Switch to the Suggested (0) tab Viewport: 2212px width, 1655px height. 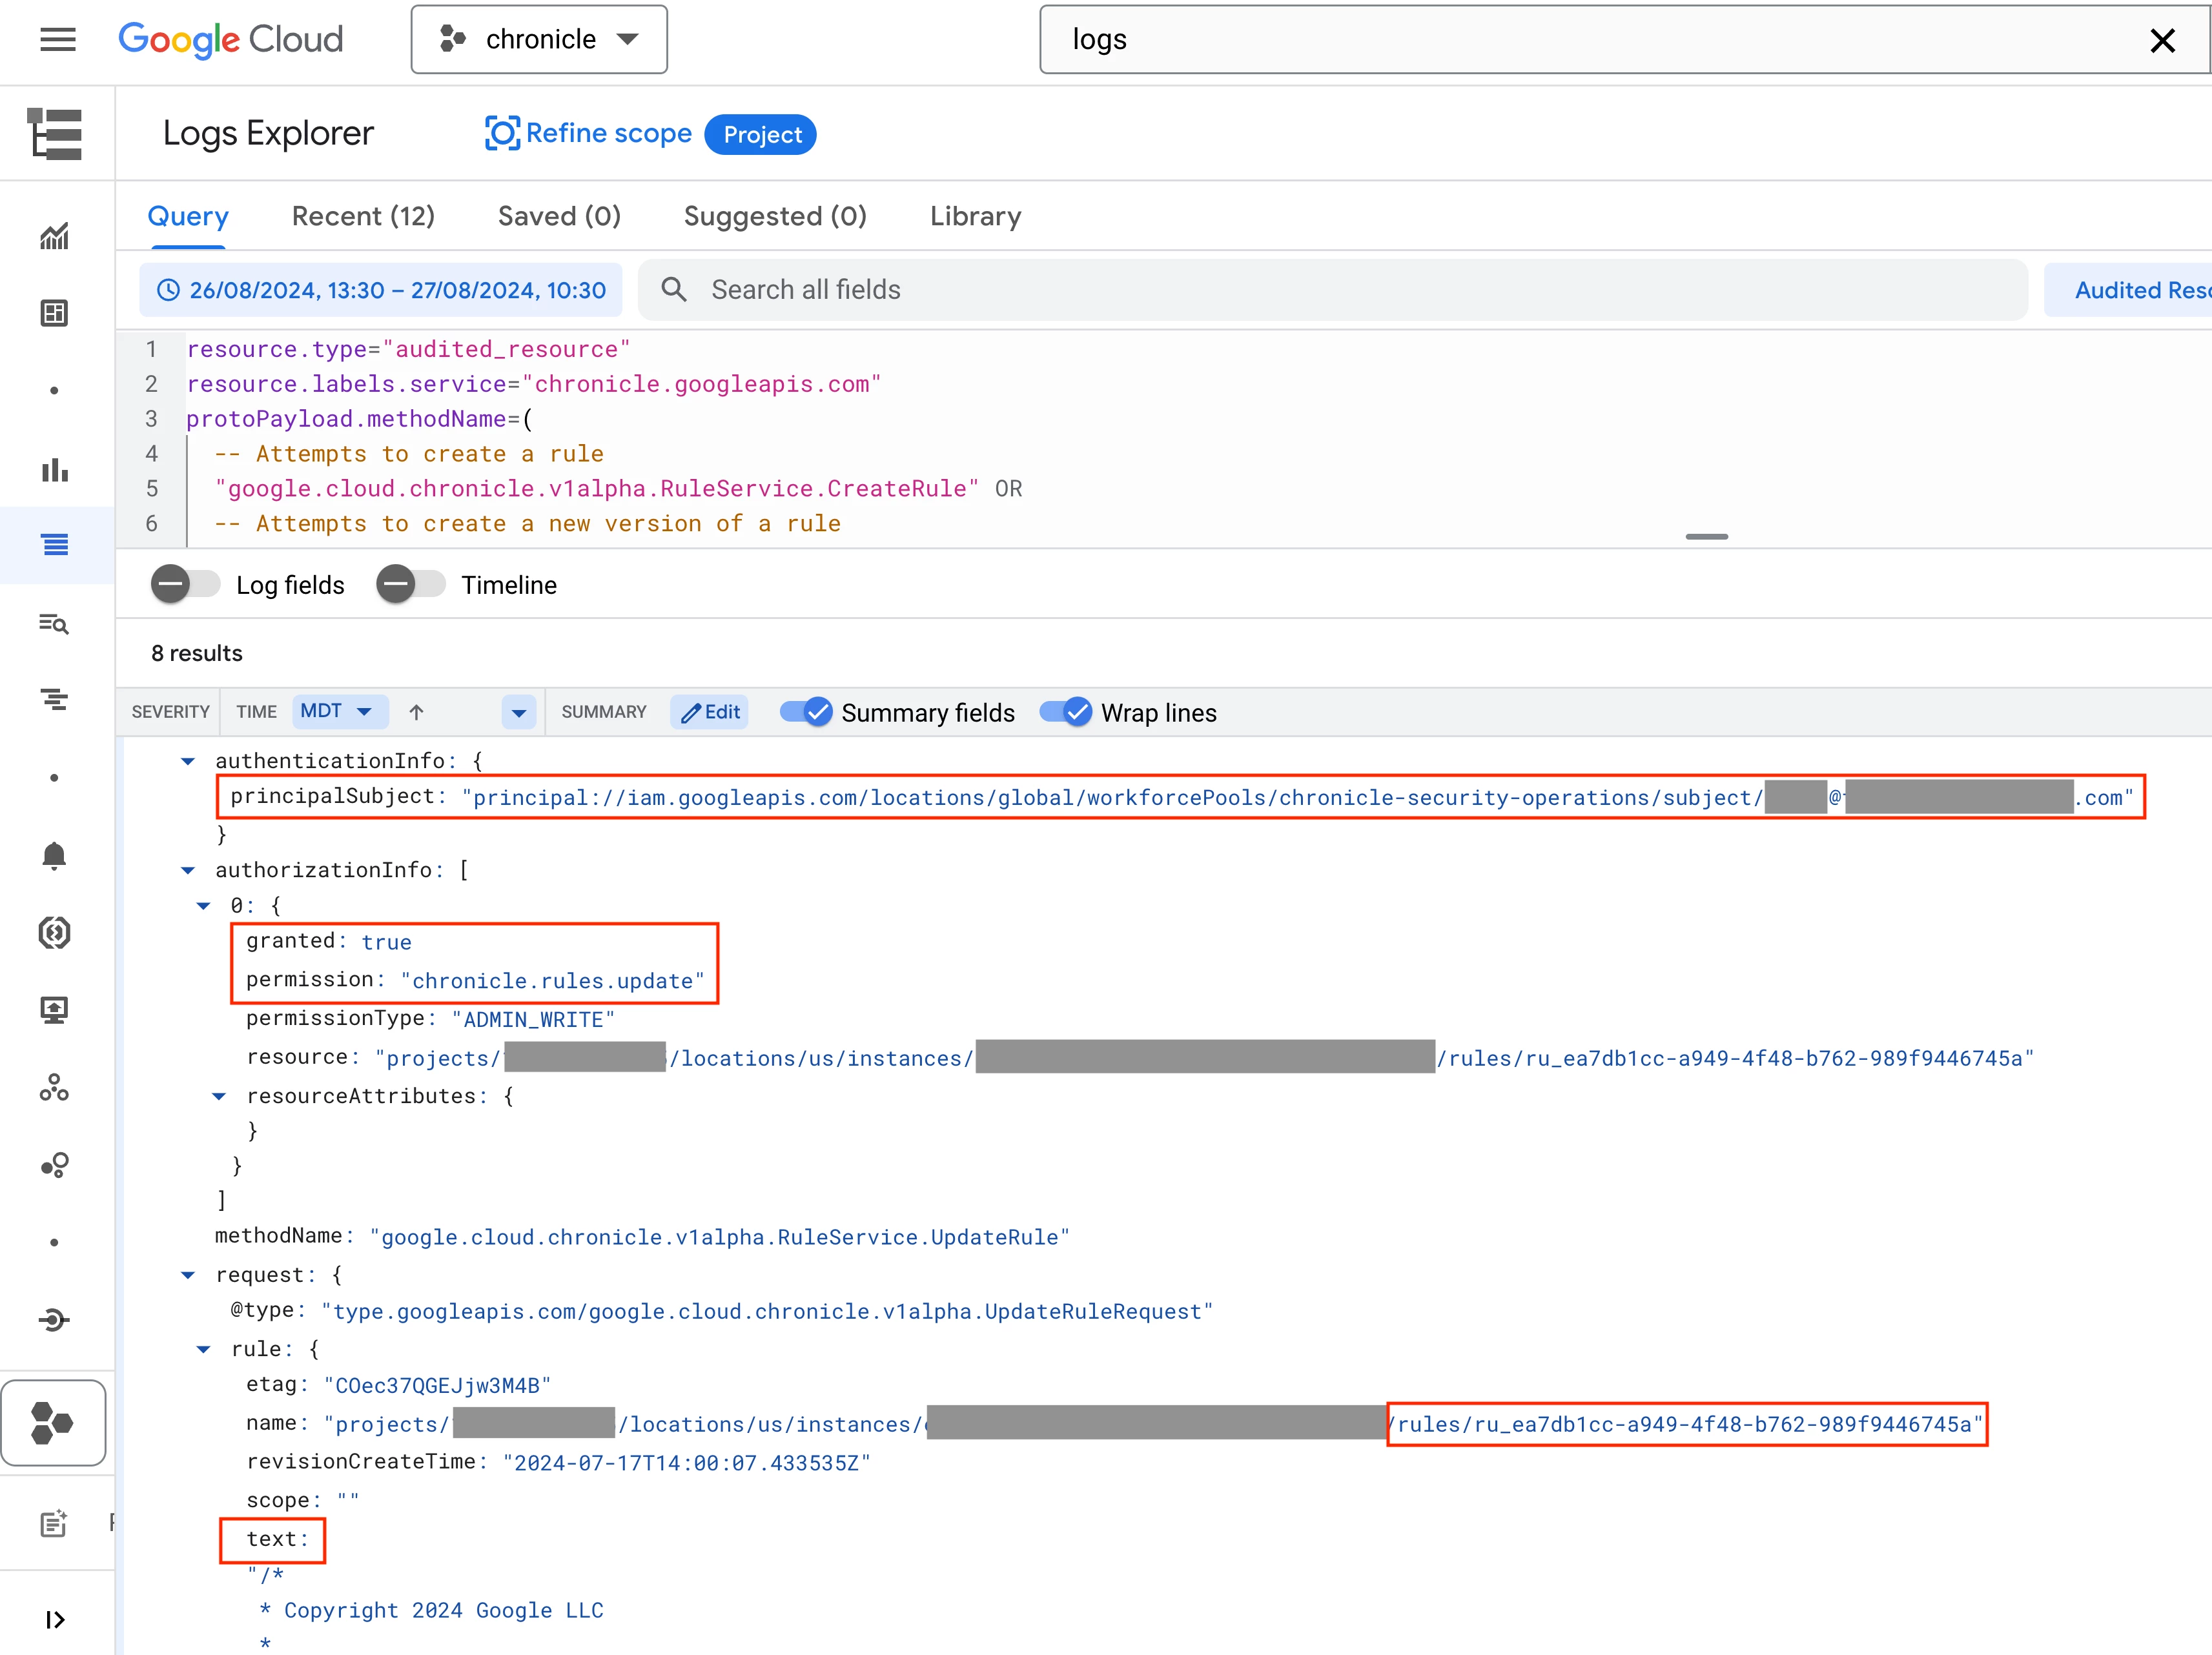point(775,216)
